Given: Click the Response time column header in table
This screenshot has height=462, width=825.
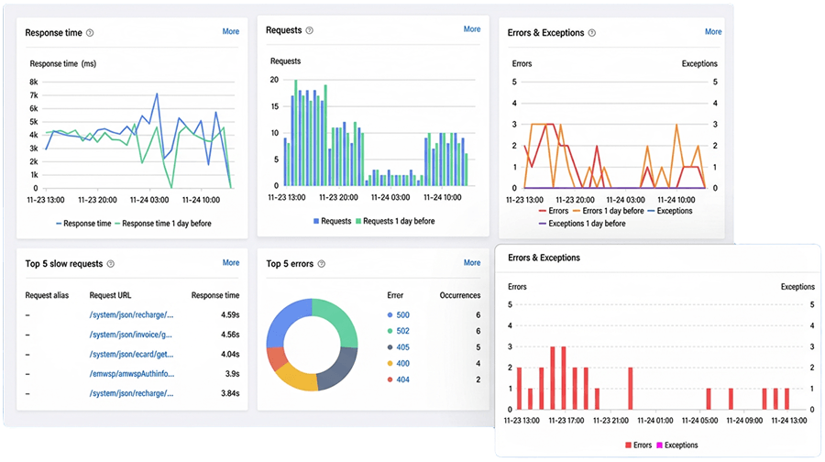Looking at the screenshot, I should 215,295.
